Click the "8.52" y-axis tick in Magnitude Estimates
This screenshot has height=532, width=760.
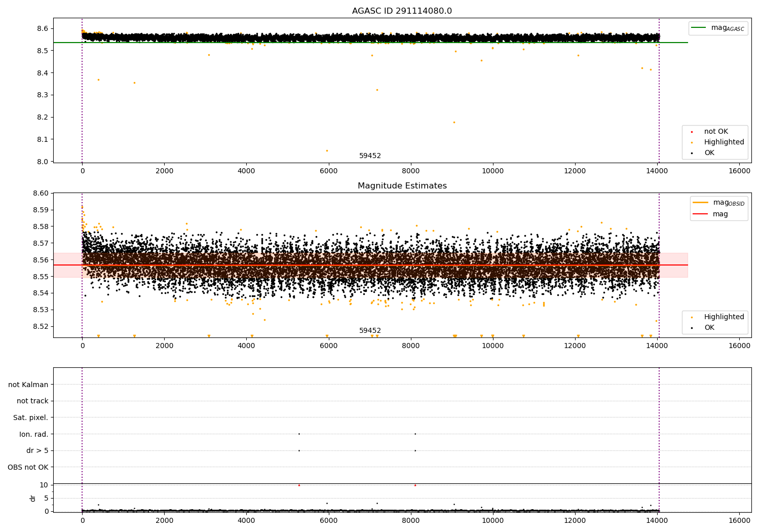point(41,326)
